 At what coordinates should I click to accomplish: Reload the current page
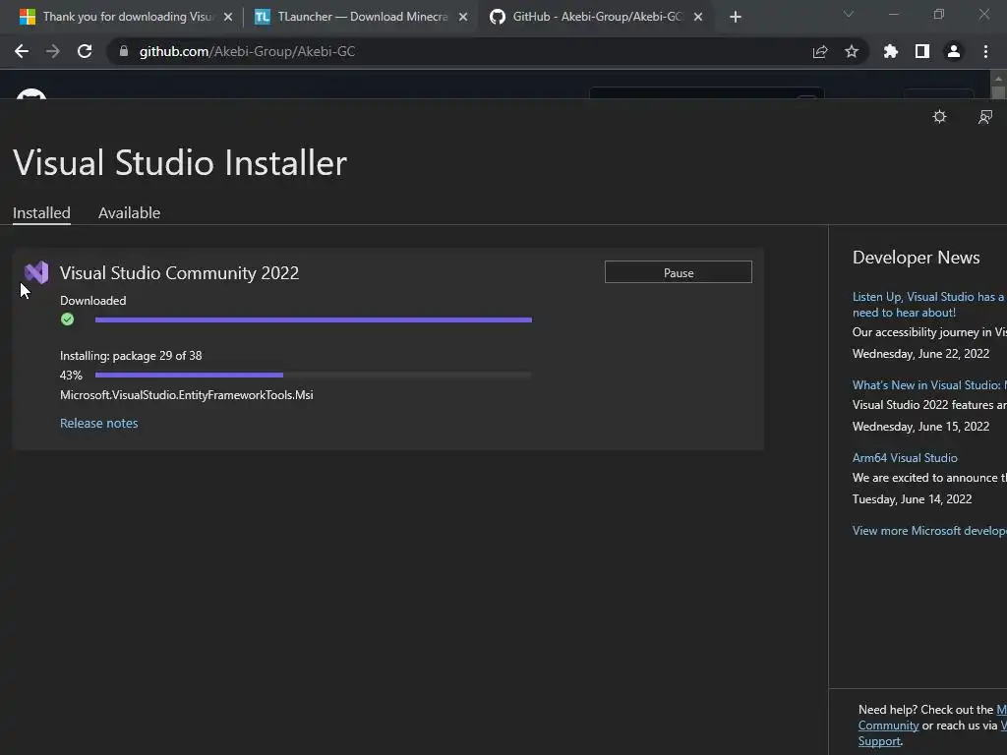[x=85, y=51]
